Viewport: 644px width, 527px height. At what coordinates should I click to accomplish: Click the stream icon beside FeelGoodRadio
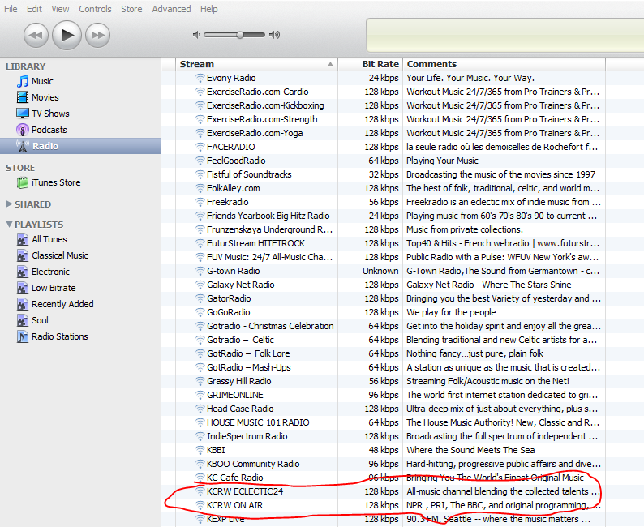click(x=200, y=161)
